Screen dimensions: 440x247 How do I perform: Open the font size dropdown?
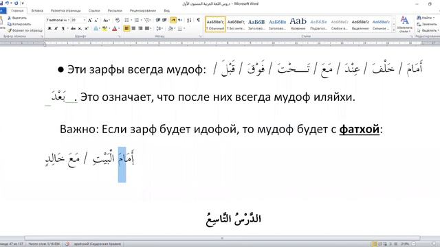pyautogui.click(x=84, y=20)
